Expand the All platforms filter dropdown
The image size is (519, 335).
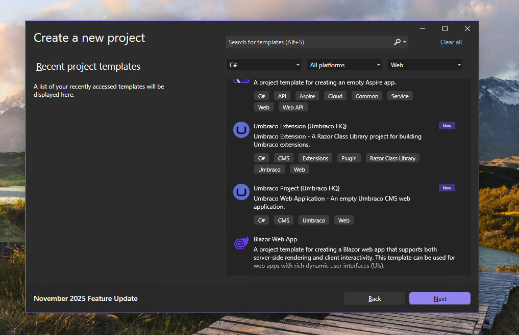[x=345, y=65]
